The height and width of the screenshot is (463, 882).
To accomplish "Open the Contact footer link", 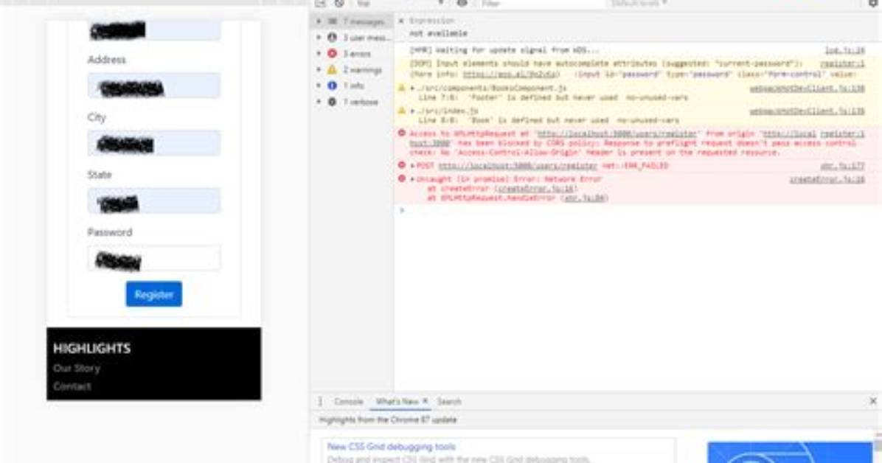I will [72, 386].
